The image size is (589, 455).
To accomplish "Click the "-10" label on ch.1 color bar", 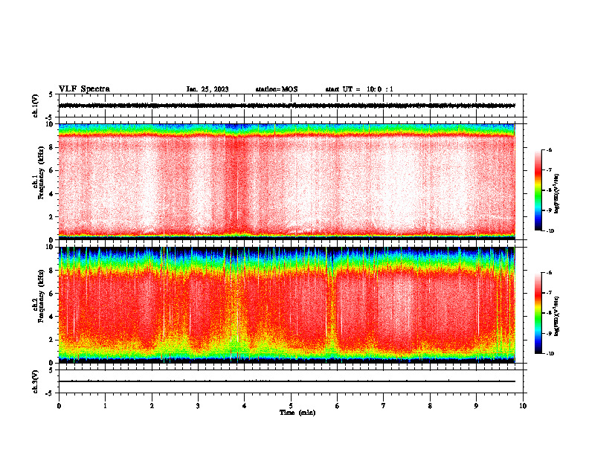I will tap(550, 231).
